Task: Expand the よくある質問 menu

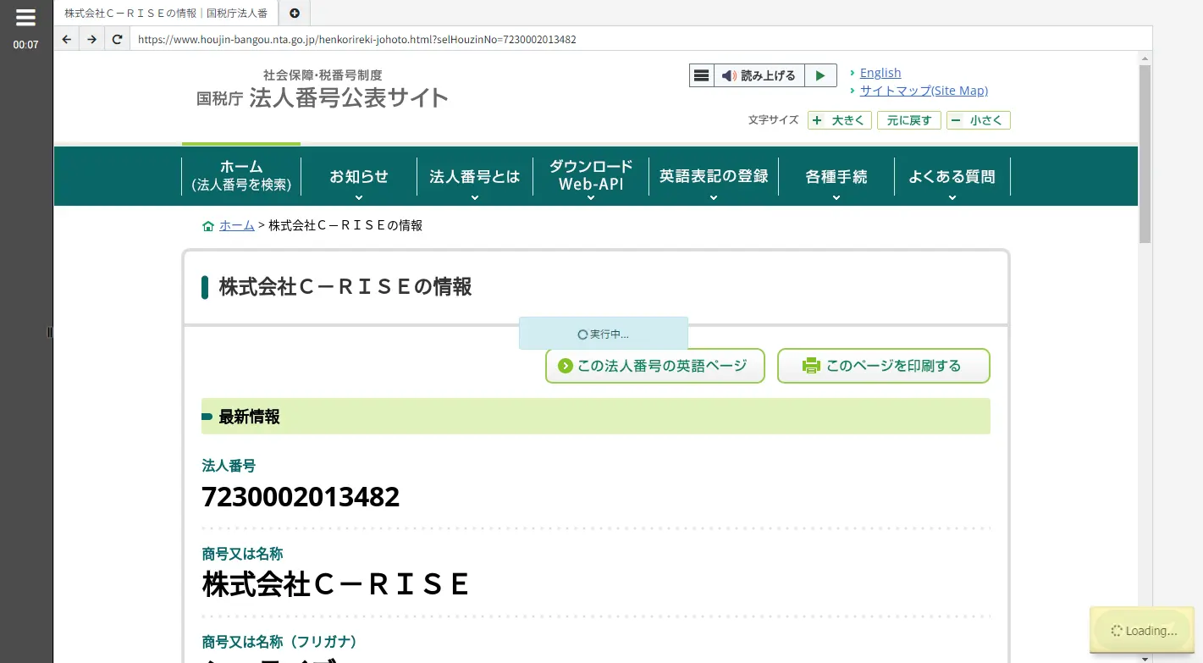Action: click(x=952, y=177)
